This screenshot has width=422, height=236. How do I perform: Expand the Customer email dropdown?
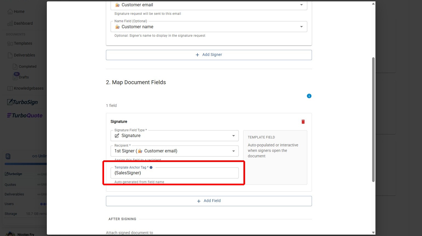(209, 5)
